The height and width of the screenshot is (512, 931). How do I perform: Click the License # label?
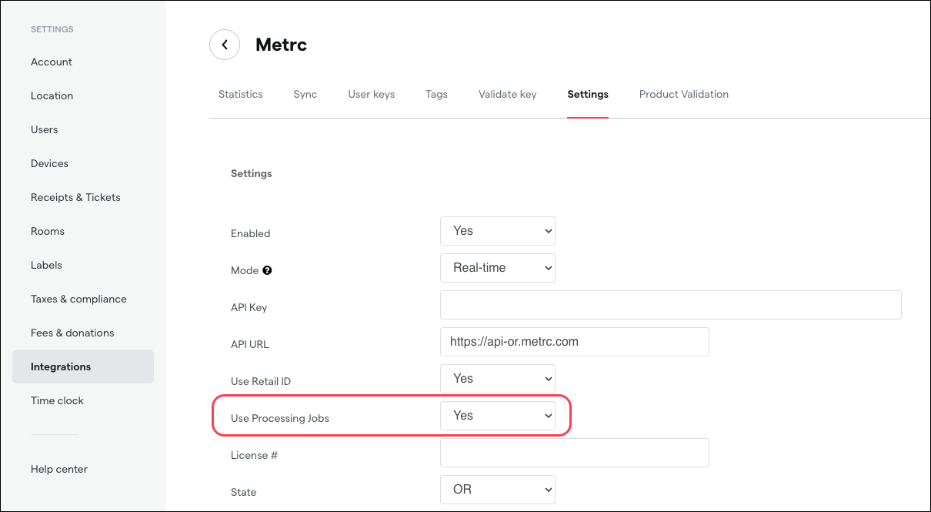tap(254, 455)
